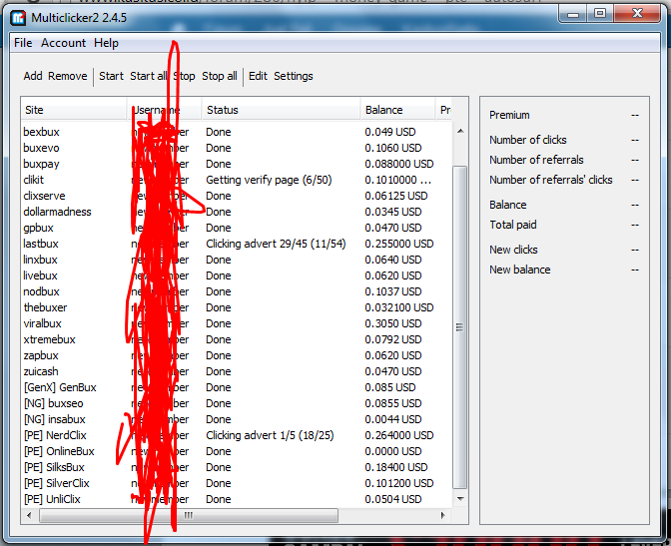Select the clikit site row
This screenshot has height=546, width=671.
(237, 180)
